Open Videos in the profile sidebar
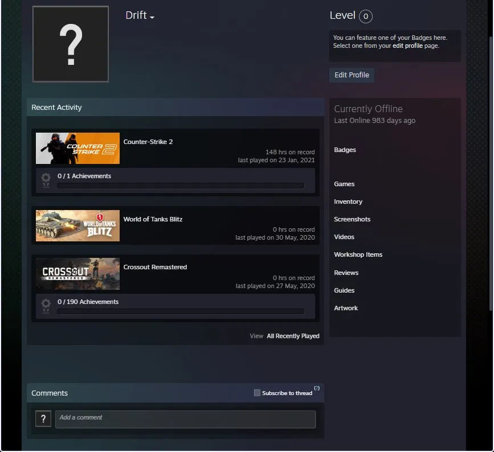 344,237
